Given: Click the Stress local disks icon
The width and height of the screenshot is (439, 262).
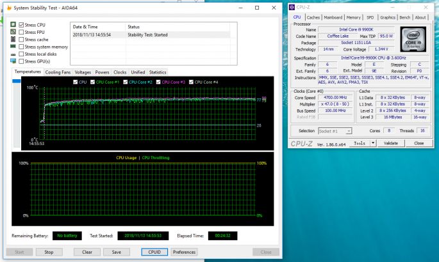Looking at the screenshot, I should pos(13,54).
